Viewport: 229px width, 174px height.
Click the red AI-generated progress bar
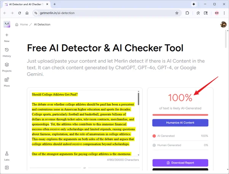[x=180, y=115]
